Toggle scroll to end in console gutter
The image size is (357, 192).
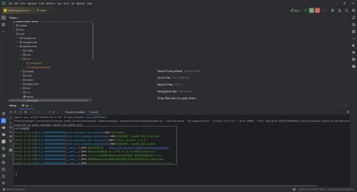point(11,132)
